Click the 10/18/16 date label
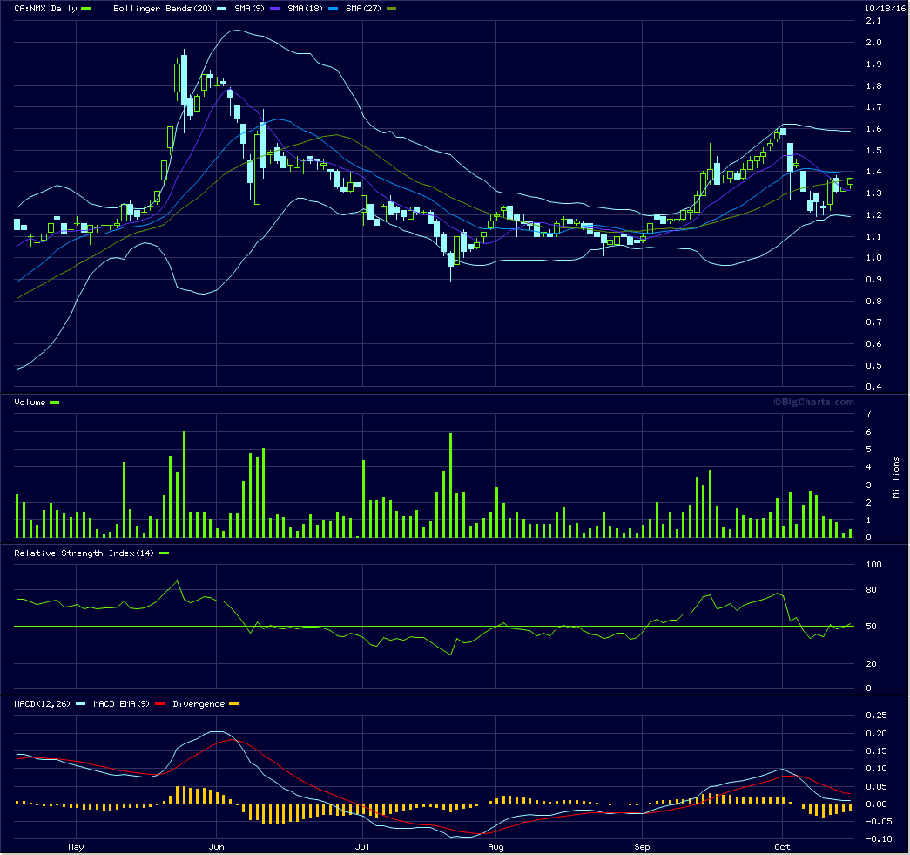 click(885, 9)
